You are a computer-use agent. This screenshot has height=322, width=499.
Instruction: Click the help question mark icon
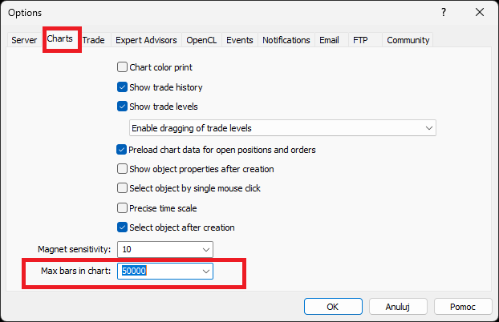click(x=444, y=13)
